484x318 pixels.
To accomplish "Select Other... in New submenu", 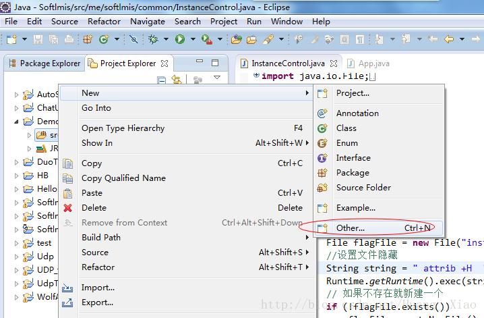I will point(379,228).
